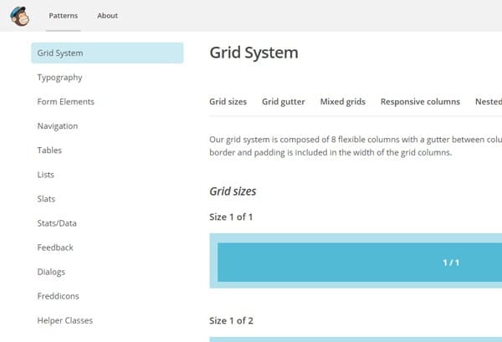This screenshot has height=342, width=502.
Task: Open Helper Classes sidebar item
Action: point(65,320)
